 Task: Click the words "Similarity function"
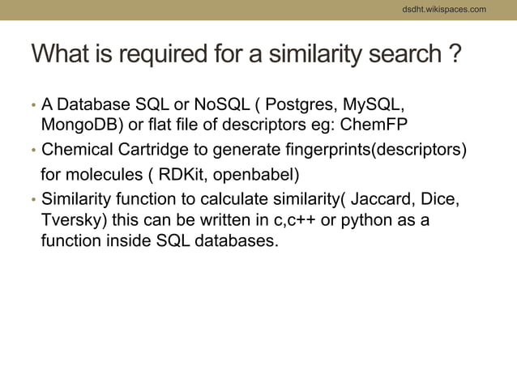pos(109,199)
